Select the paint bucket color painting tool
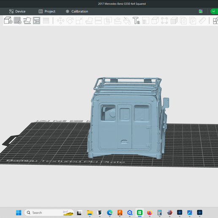Viewport: 218px width, 218px height. point(127,21)
